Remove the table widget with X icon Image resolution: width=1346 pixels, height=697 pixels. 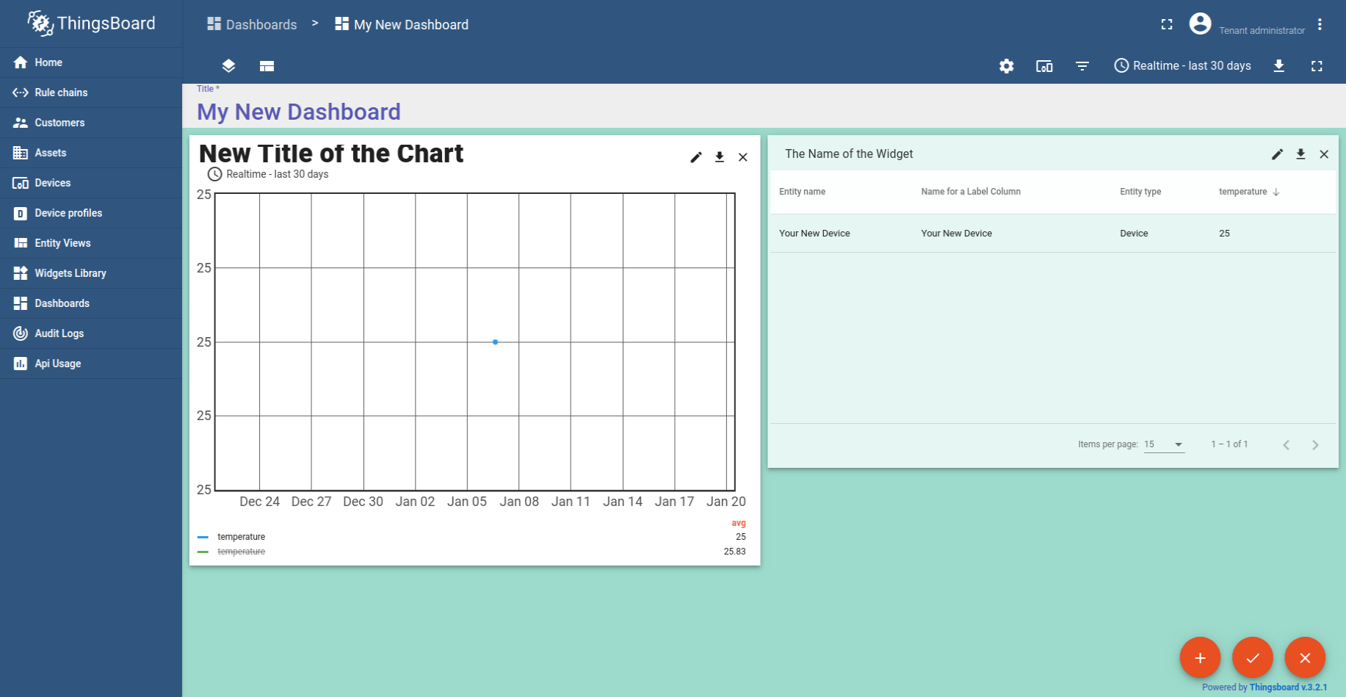coord(1324,154)
